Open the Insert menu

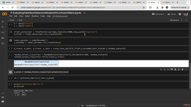[27, 16]
